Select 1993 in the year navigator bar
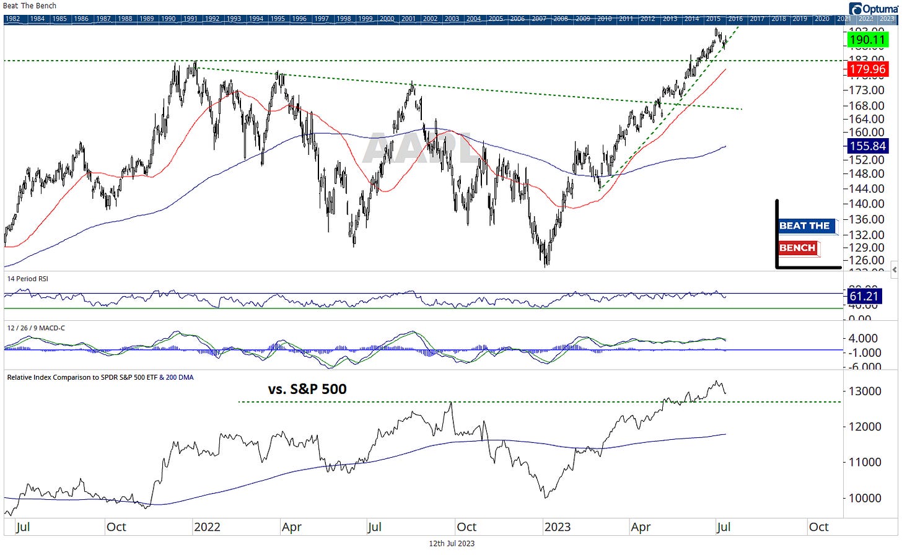 coord(234,19)
